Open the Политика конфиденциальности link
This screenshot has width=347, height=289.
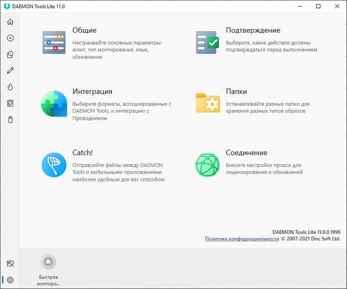pyautogui.click(x=241, y=239)
